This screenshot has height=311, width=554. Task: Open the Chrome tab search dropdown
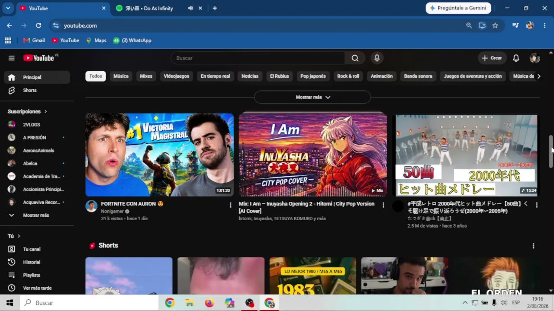[8, 8]
